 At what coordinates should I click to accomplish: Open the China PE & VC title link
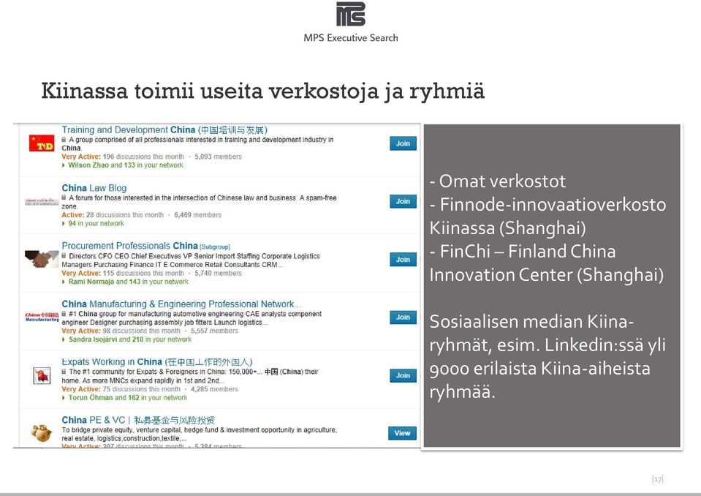[138, 420]
